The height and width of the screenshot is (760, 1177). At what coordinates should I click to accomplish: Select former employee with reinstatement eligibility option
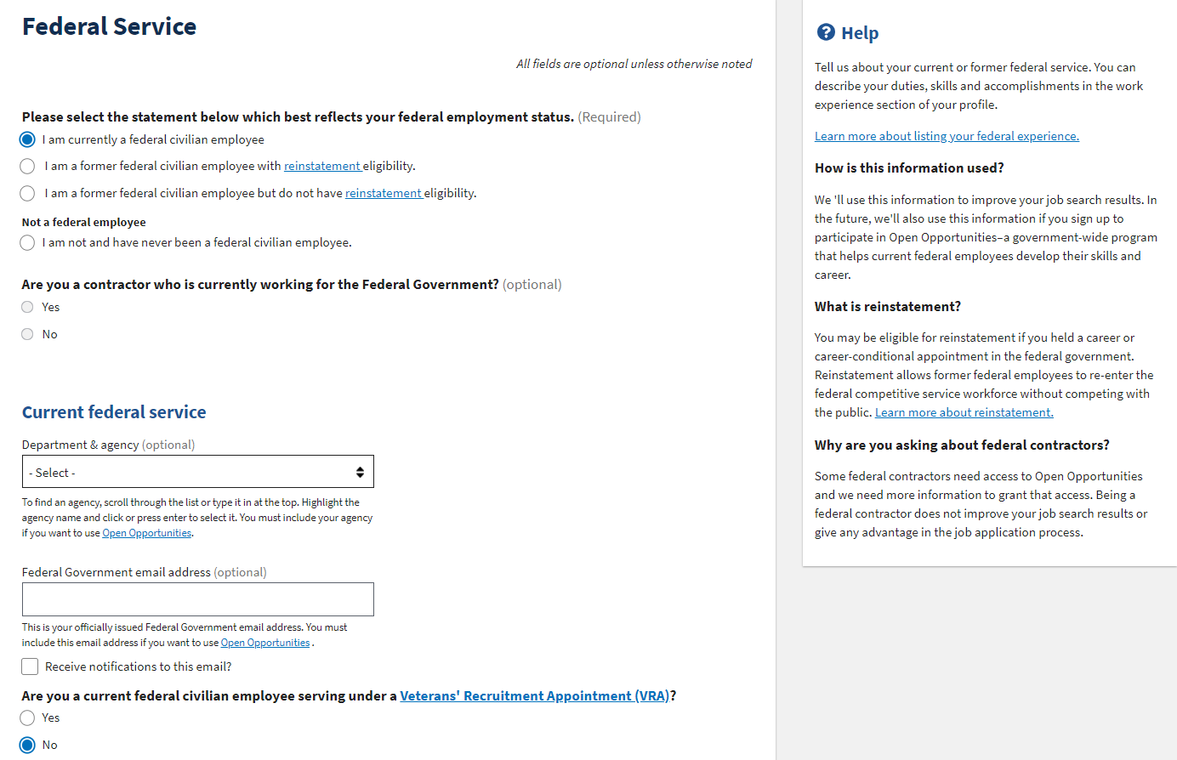[27, 166]
